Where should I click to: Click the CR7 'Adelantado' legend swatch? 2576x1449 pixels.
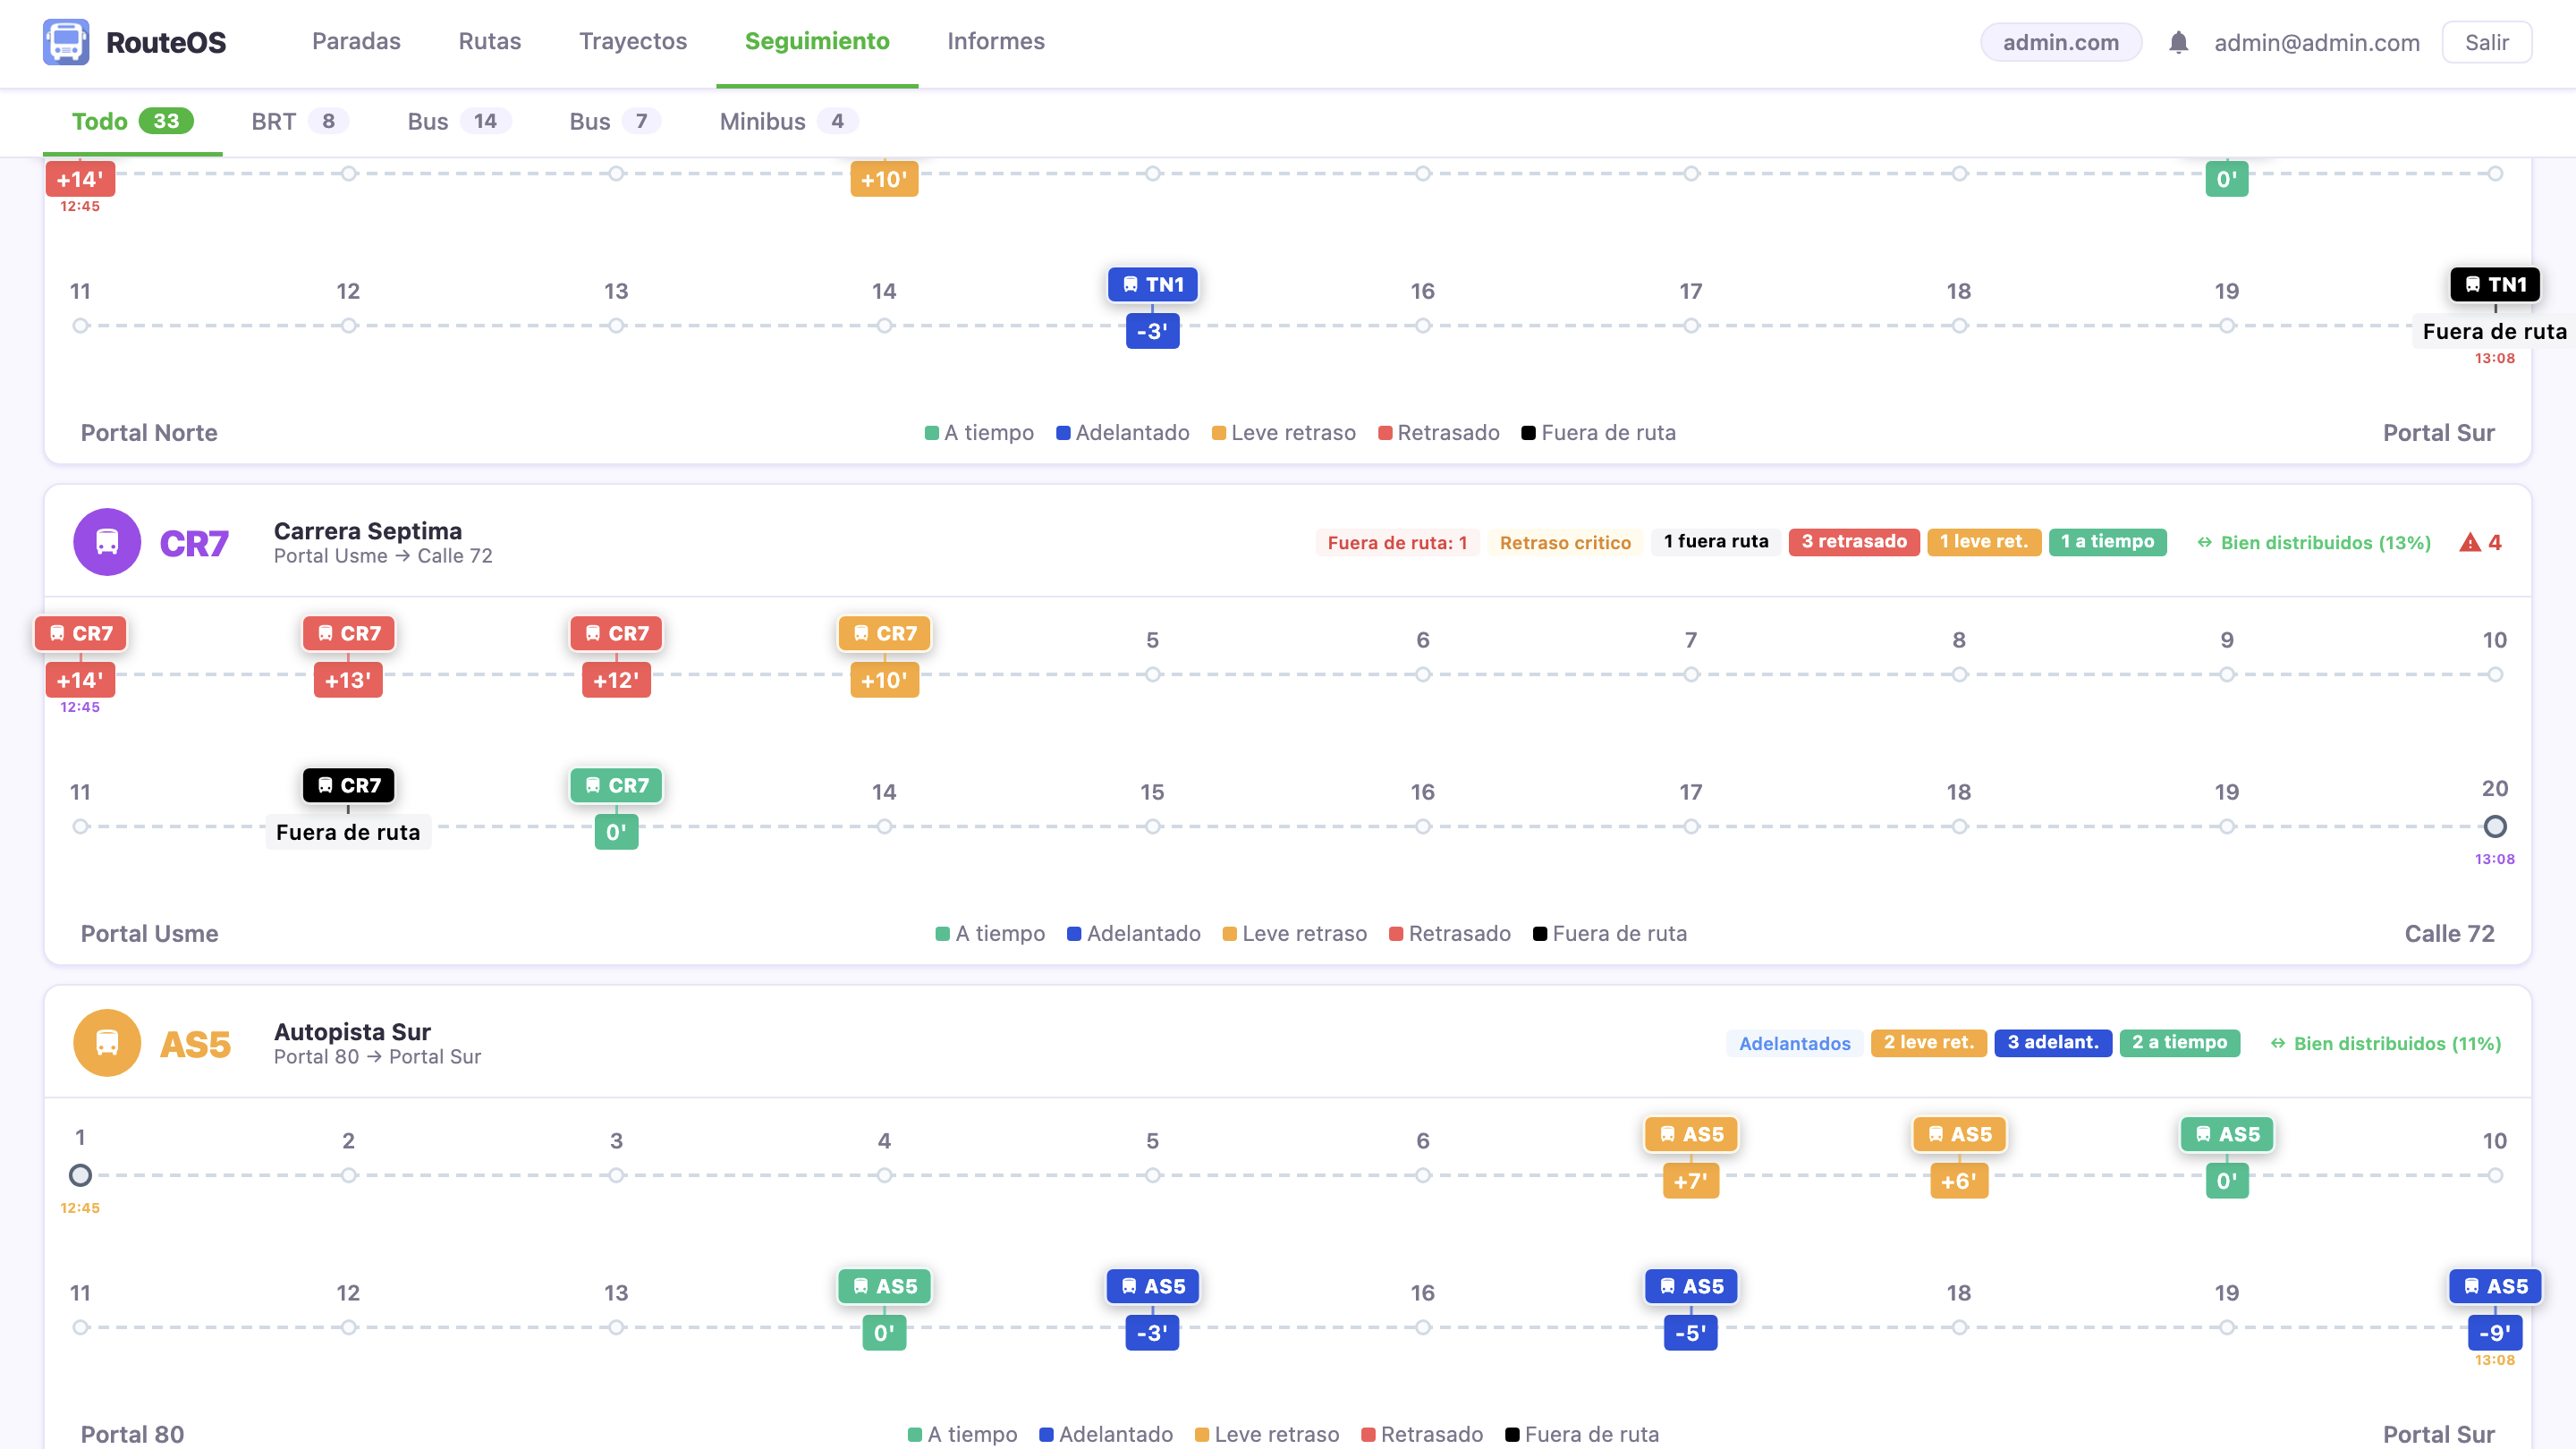coord(1074,934)
